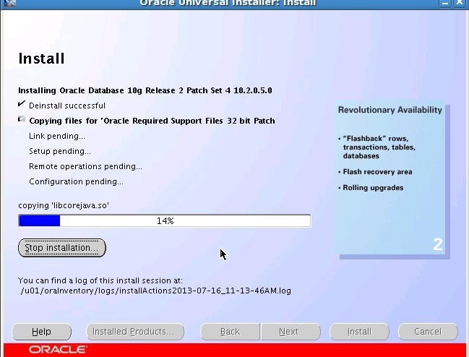Click the 'Flash recovery area' bullet

point(377,172)
